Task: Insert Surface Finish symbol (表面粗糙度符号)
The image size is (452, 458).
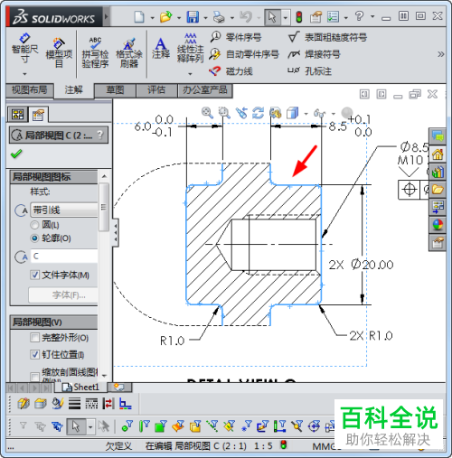Action: coord(327,37)
